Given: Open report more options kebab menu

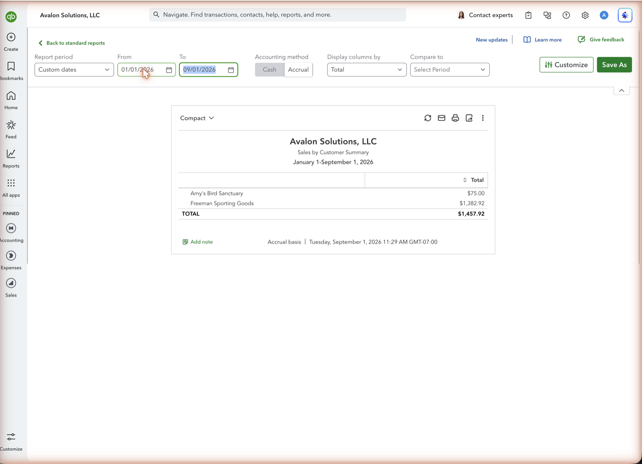Looking at the screenshot, I should click(483, 118).
